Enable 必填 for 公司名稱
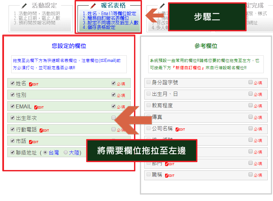Image resolution: width=273 pixels, height=201 pixels. click(250, 128)
